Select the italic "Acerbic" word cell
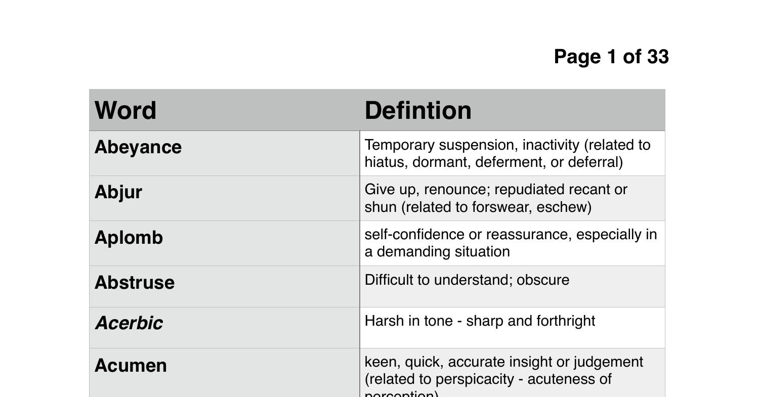759x397 pixels. pyautogui.click(x=129, y=323)
